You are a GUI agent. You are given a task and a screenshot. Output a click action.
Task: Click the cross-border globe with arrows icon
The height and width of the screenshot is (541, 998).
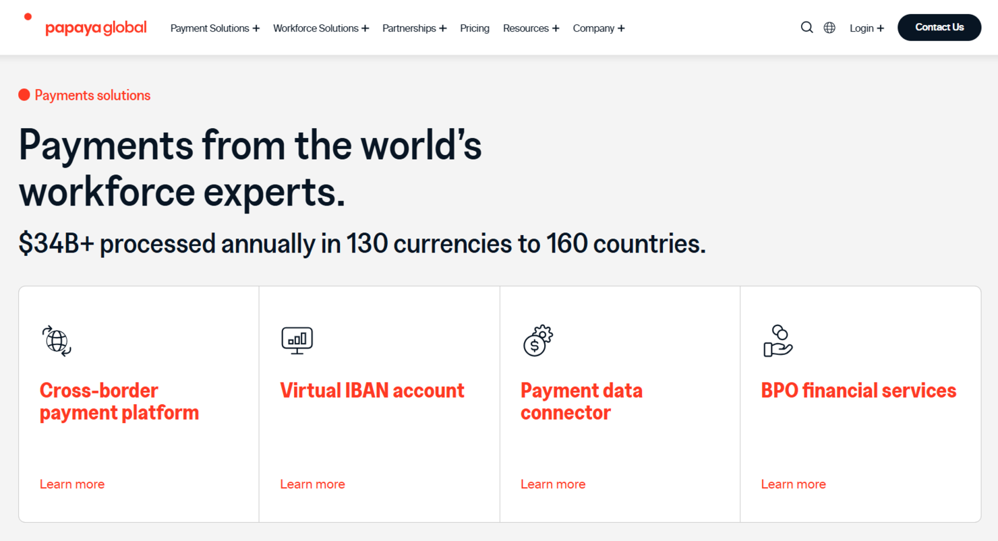click(56, 340)
